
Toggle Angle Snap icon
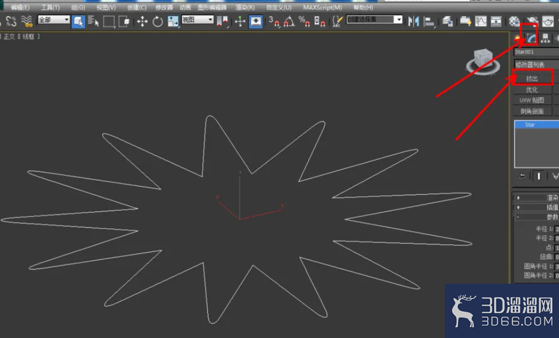tap(289, 21)
